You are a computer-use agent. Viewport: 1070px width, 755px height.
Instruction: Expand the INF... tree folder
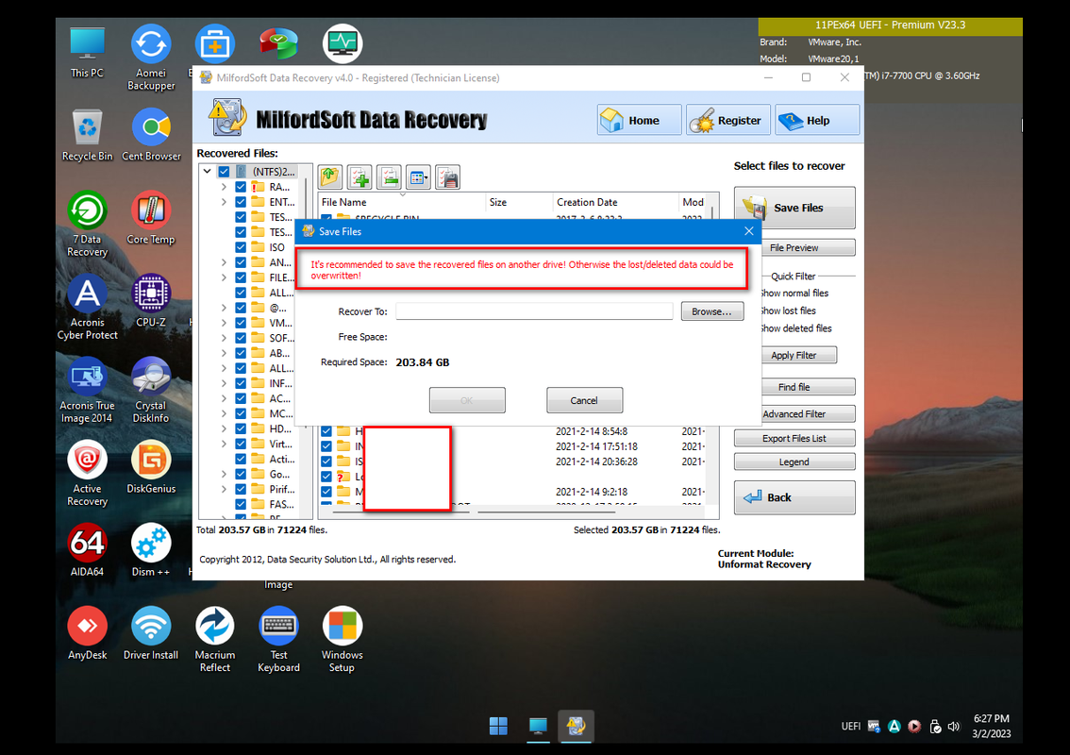(224, 383)
